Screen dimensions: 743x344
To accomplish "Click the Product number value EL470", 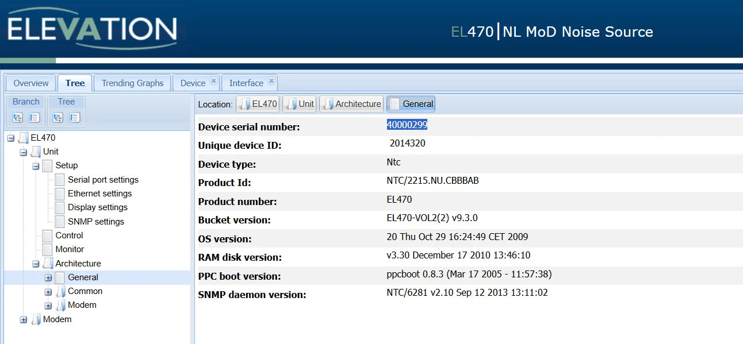I will click(400, 199).
